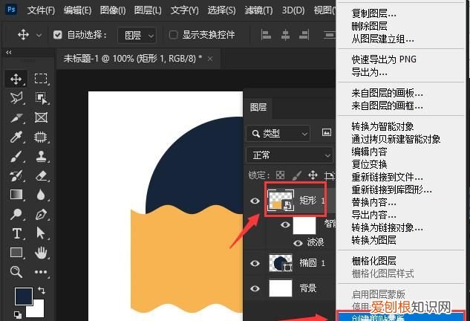Image resolution: width=470 pixels, height=321 pixels.
Task: Toggle the 自动选择 checkbox
Action: (x=58, y=35)
